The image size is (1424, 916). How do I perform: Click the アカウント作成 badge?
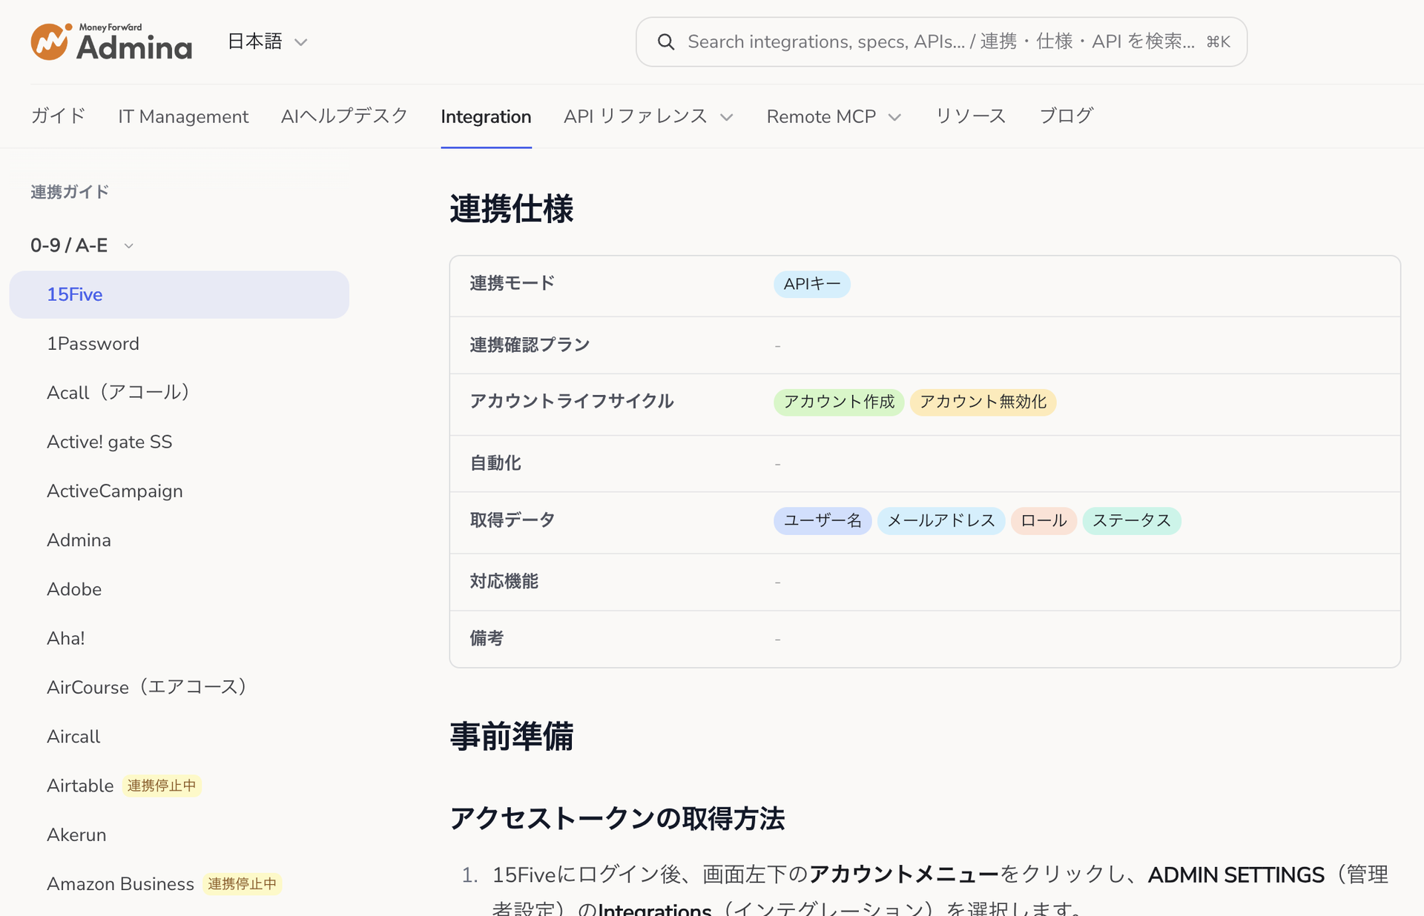pos(839,402)
